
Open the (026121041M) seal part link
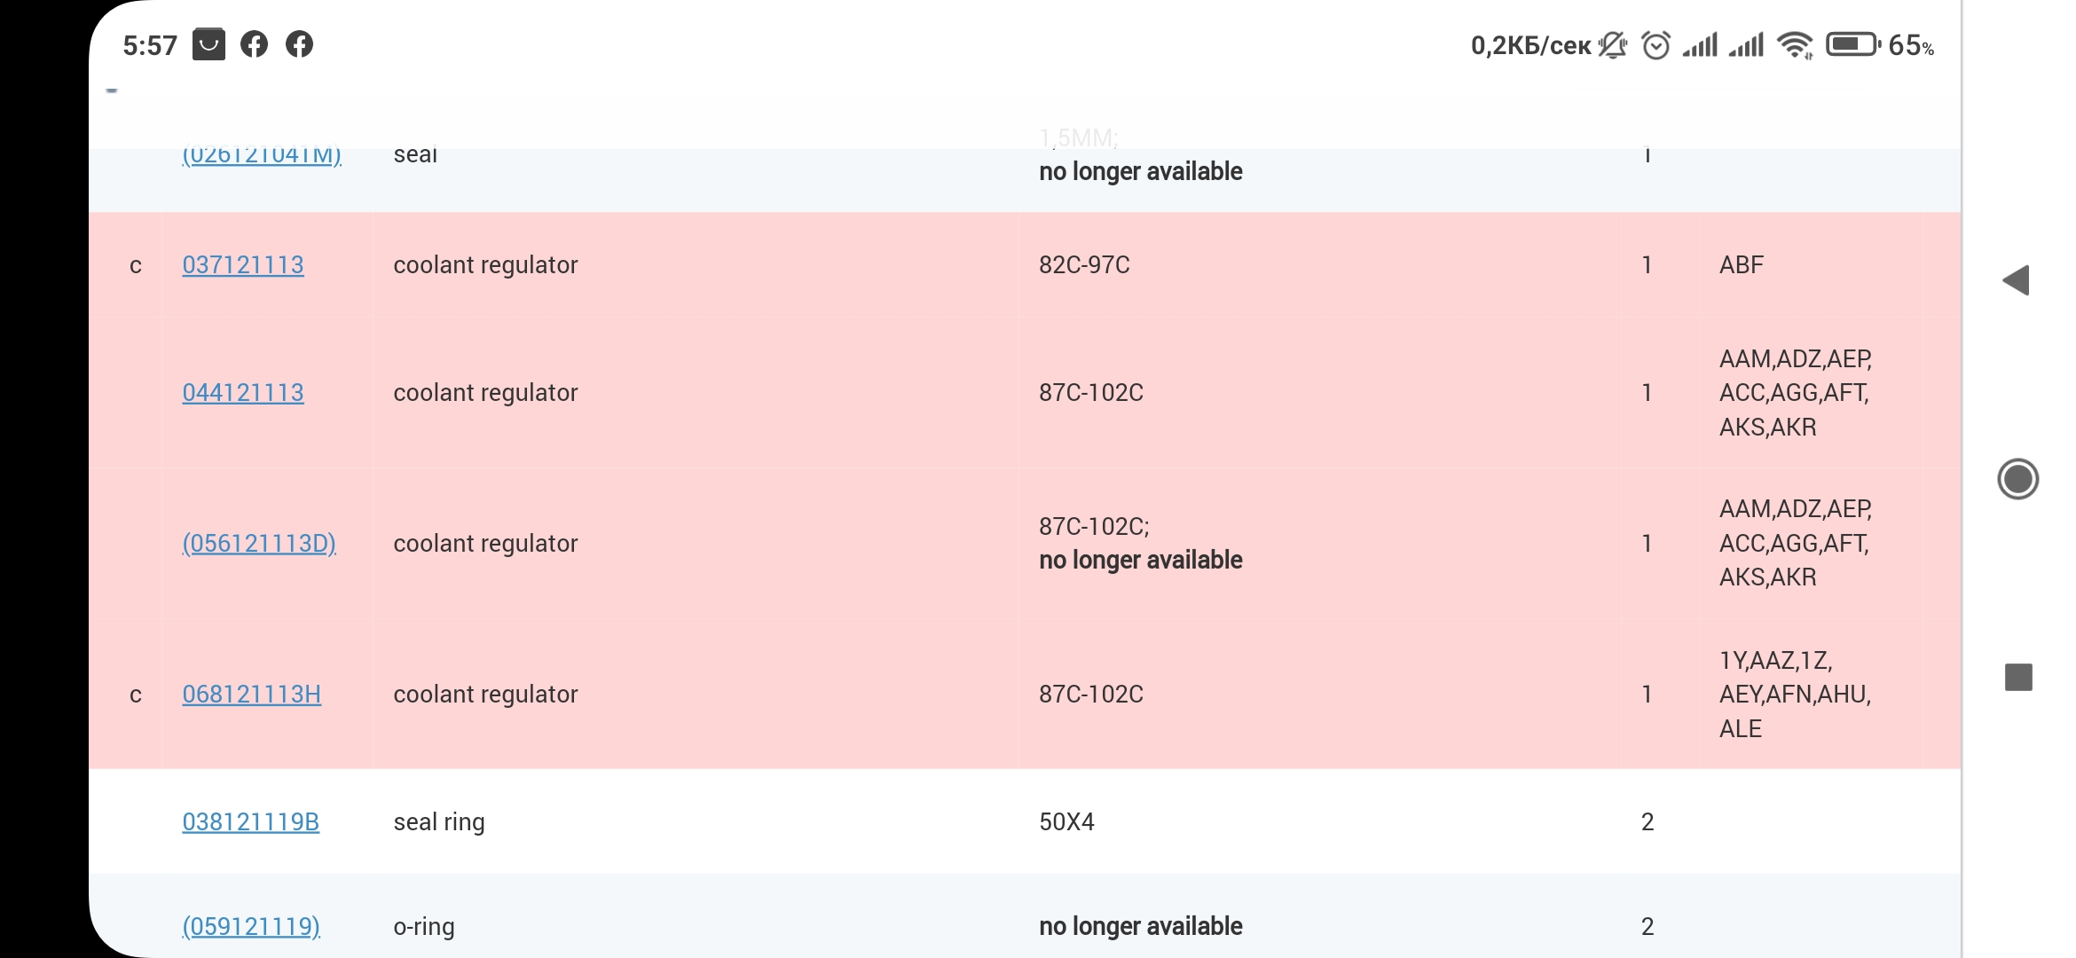pos(262,156)
